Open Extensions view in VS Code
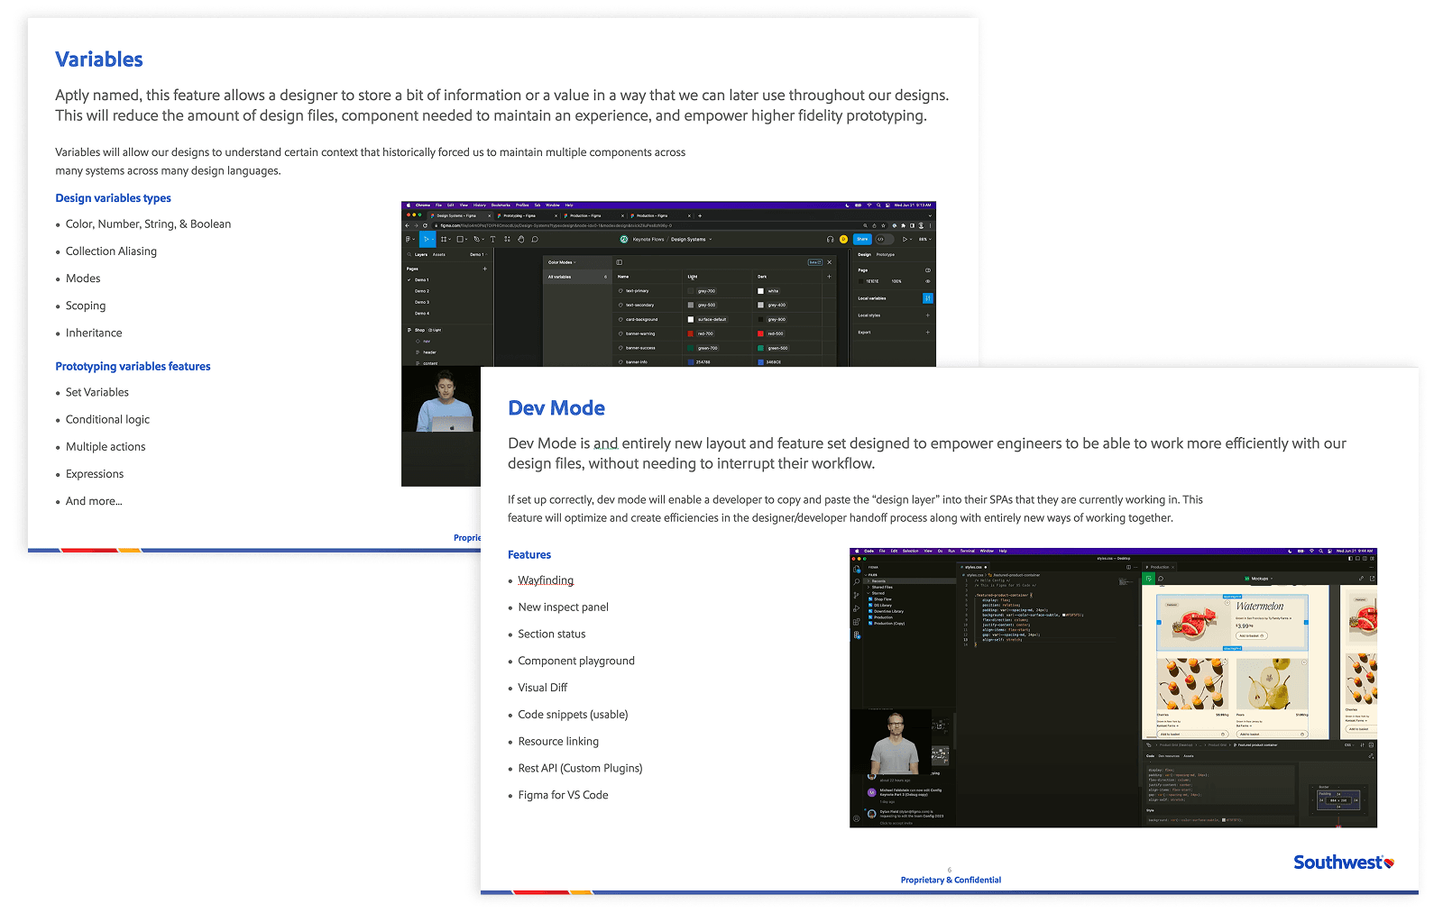 [x=856, y=622]
